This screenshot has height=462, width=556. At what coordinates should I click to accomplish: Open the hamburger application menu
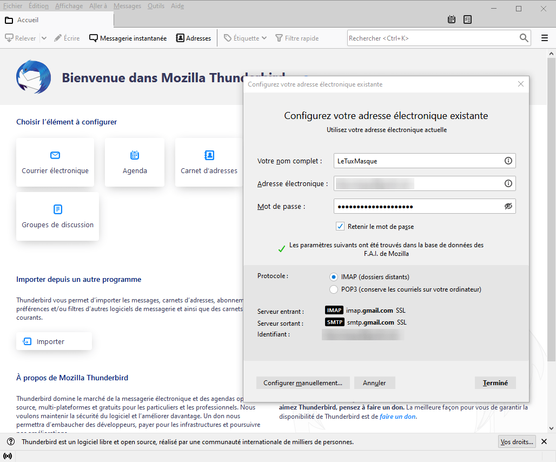[545, 38]
